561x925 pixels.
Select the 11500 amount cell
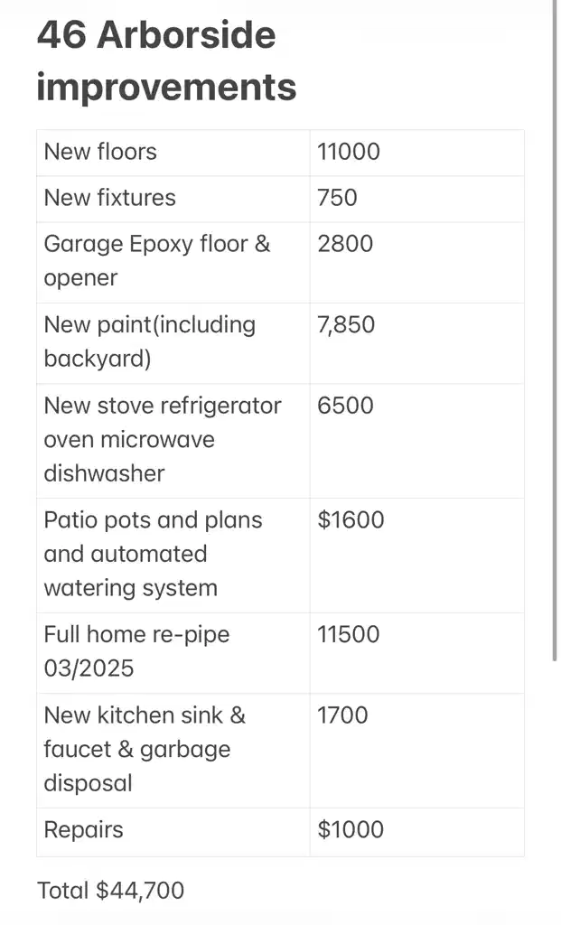tap(416, 652)
